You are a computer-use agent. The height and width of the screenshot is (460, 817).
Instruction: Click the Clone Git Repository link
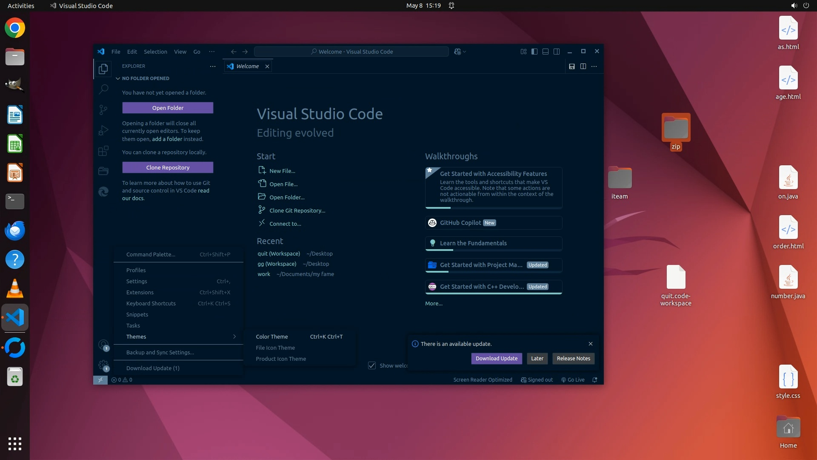[297, 210]
